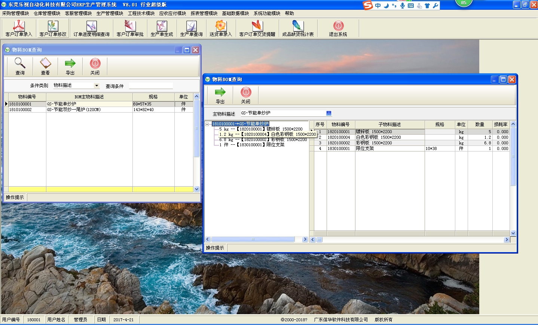Open 基础数据模块 menu
The height and width of the screenshot is (325, 538).
click(x=235, y=13)
